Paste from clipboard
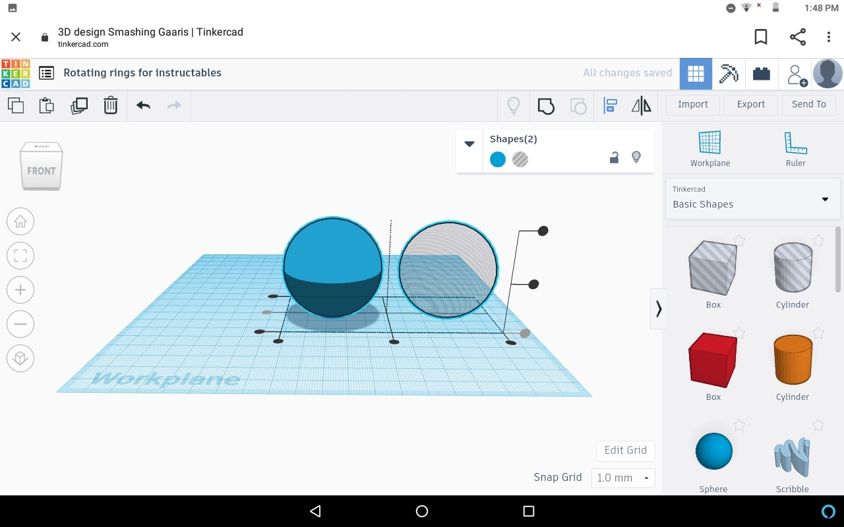The height and width of the screenshot is (527, 844). 47,105
